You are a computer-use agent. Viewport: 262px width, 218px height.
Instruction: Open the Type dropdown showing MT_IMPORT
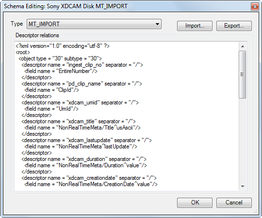coord(94,24)
